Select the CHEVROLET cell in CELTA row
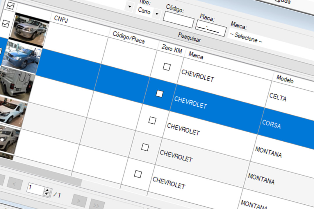The width and height of the screenshot is (314, 209). 224,83
